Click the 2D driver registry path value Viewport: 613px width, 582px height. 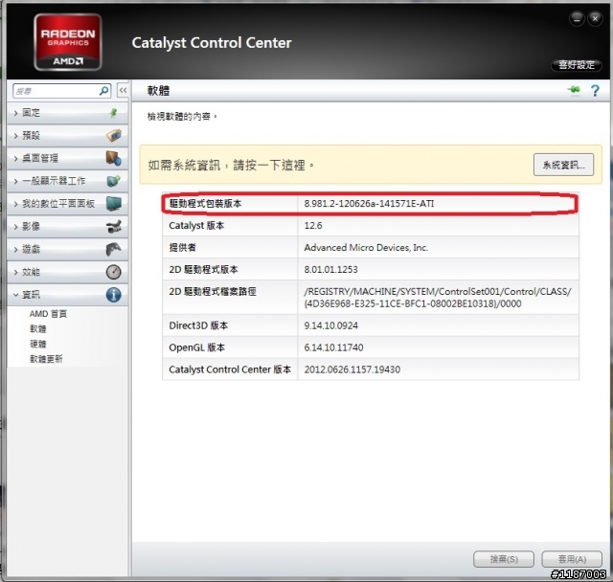[438, 298]
